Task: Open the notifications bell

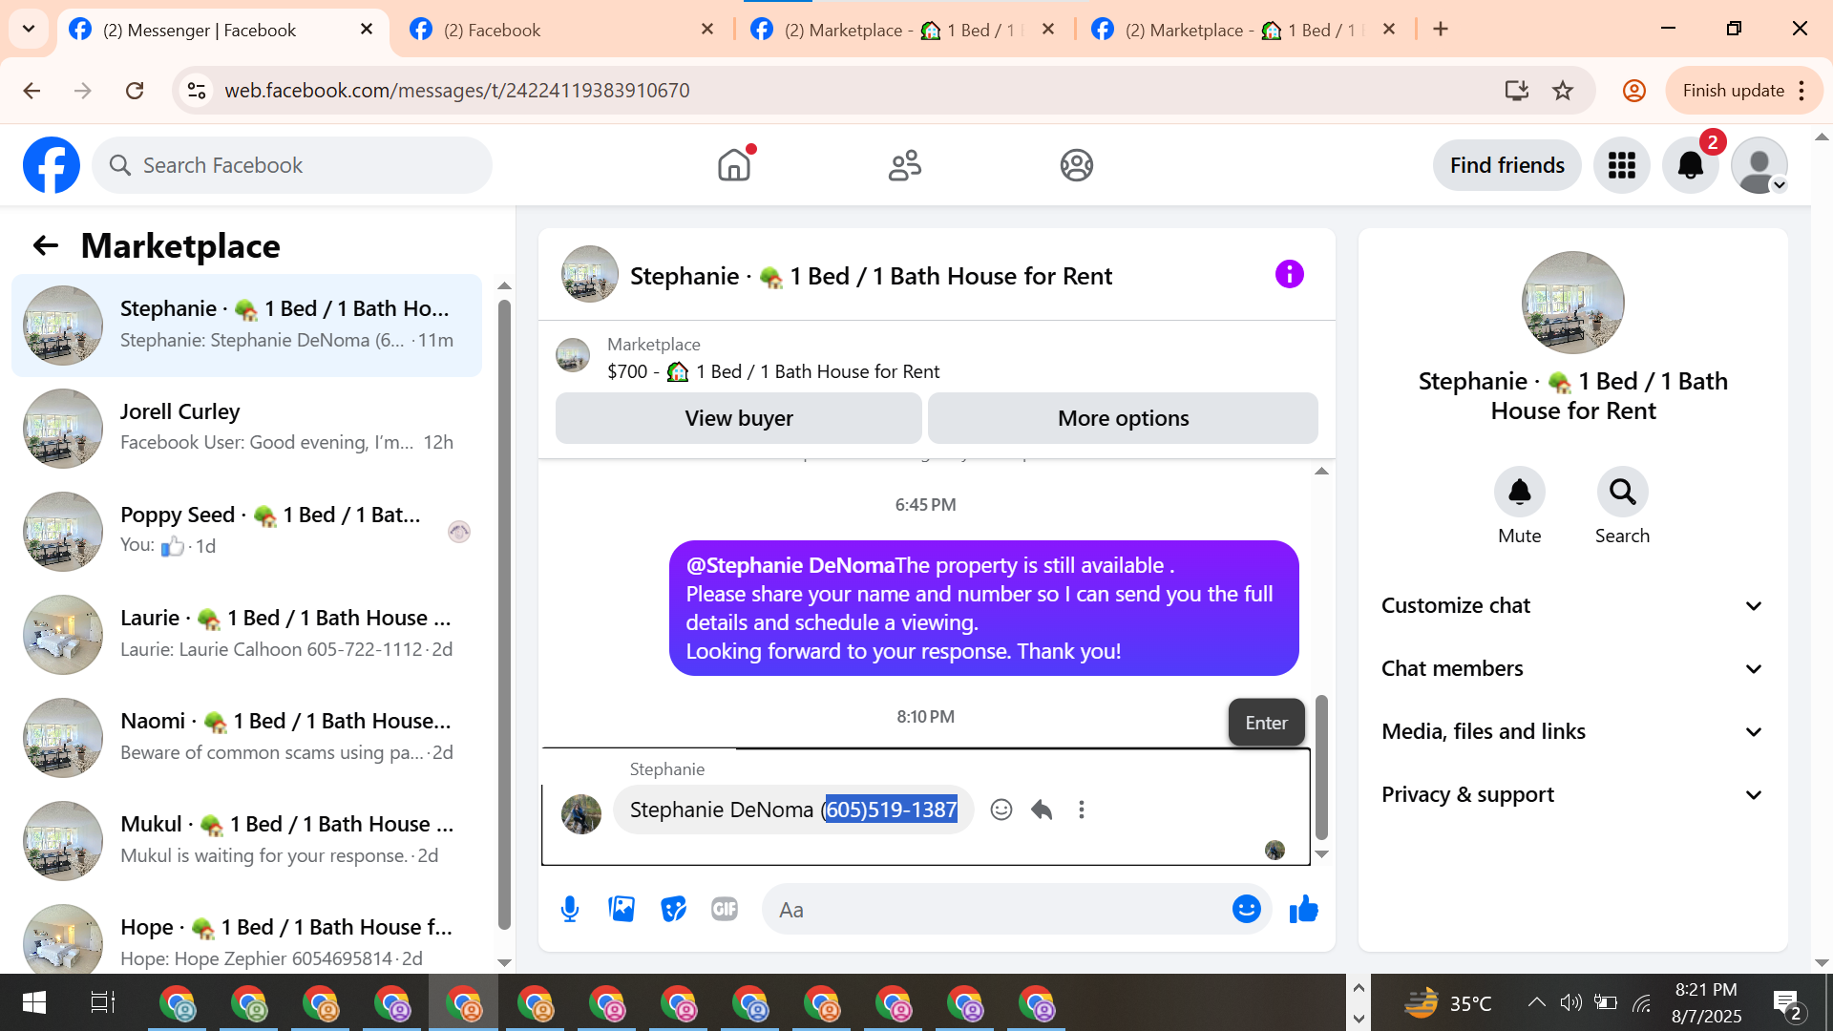Action: coord(1691,165)
